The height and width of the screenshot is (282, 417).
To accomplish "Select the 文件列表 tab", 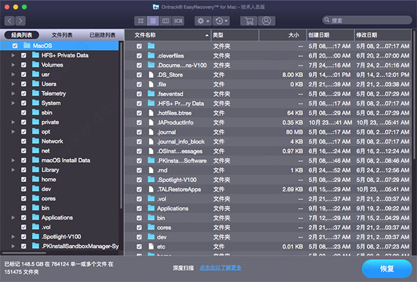I will click(62, 35).
